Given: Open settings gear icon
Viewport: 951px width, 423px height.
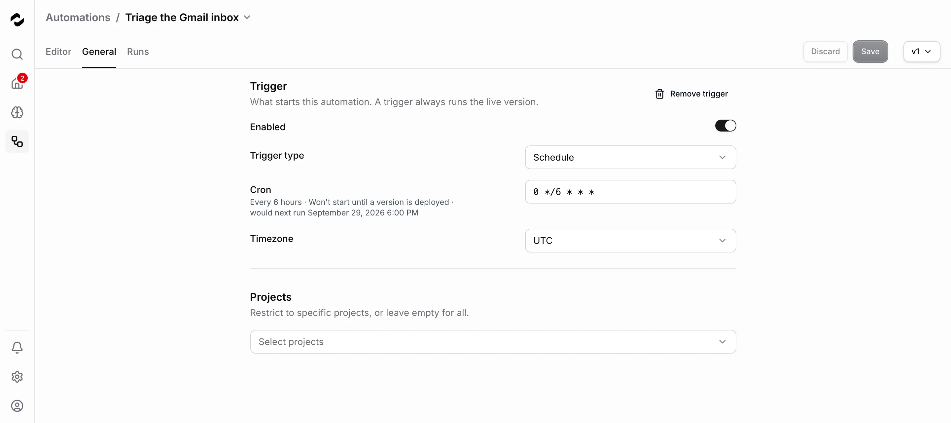Looking at the screenshot, I should tap(17, 377).
